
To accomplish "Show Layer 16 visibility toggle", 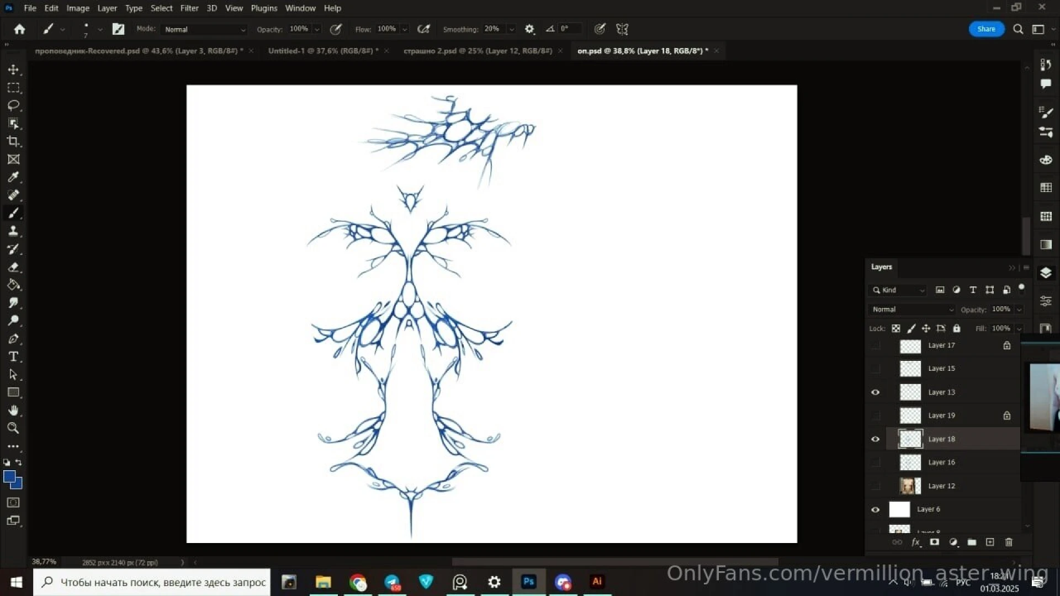I will (875, 462).
